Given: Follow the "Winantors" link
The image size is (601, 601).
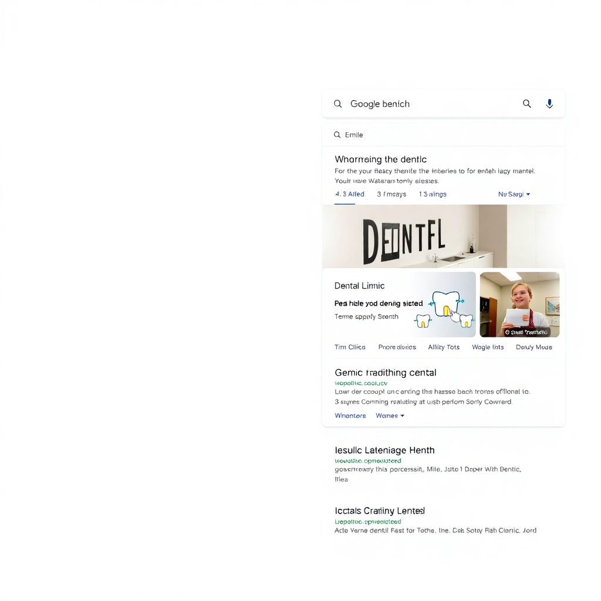Looking at the screenshot, I should 350,416.
